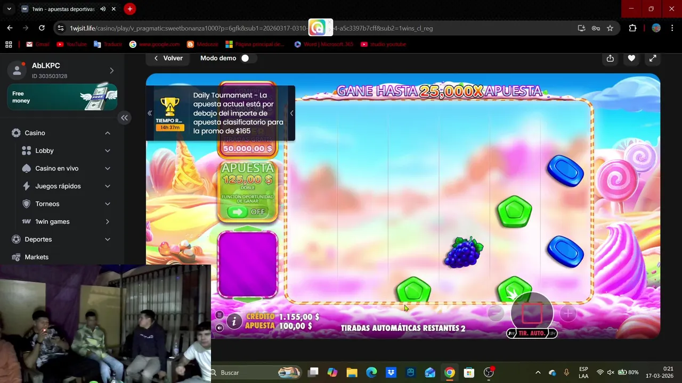Mute game sound with speaker icon

[219, 328]
